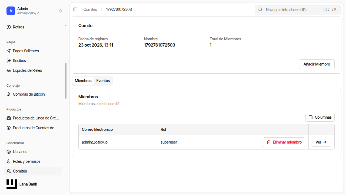Click the breadcrumb chevron separator after Comités

coord(102,9)
